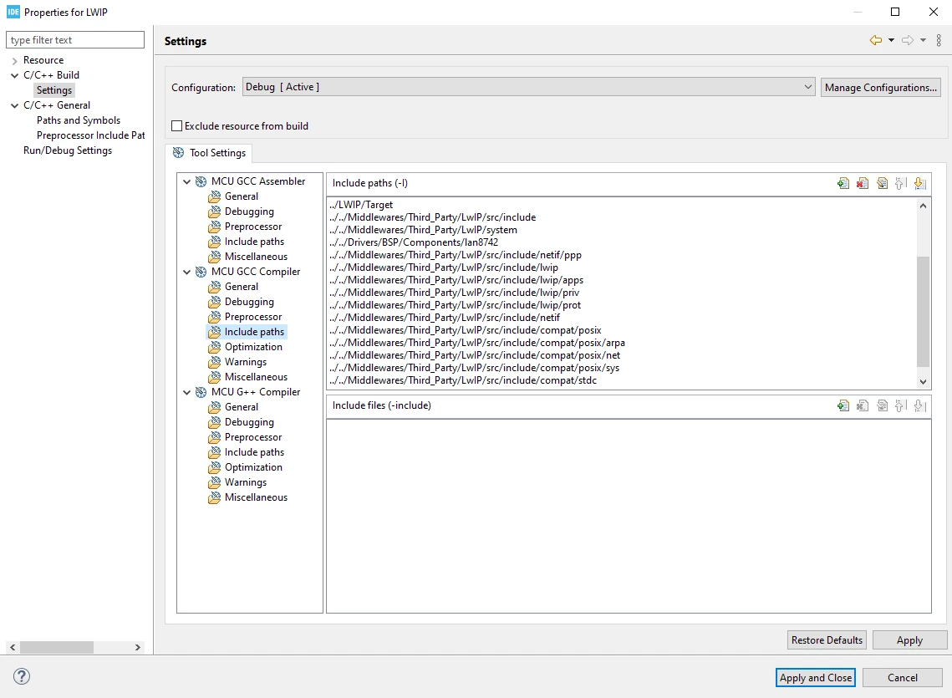Click the Edit include file icon
Image resolution: width=952 pixels, height=698 pixels.
pyautogui.click(x=882, y=405)
